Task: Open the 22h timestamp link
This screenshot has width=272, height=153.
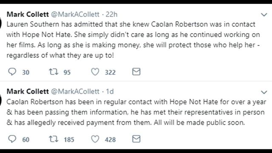Action: [x=111, y=14]
